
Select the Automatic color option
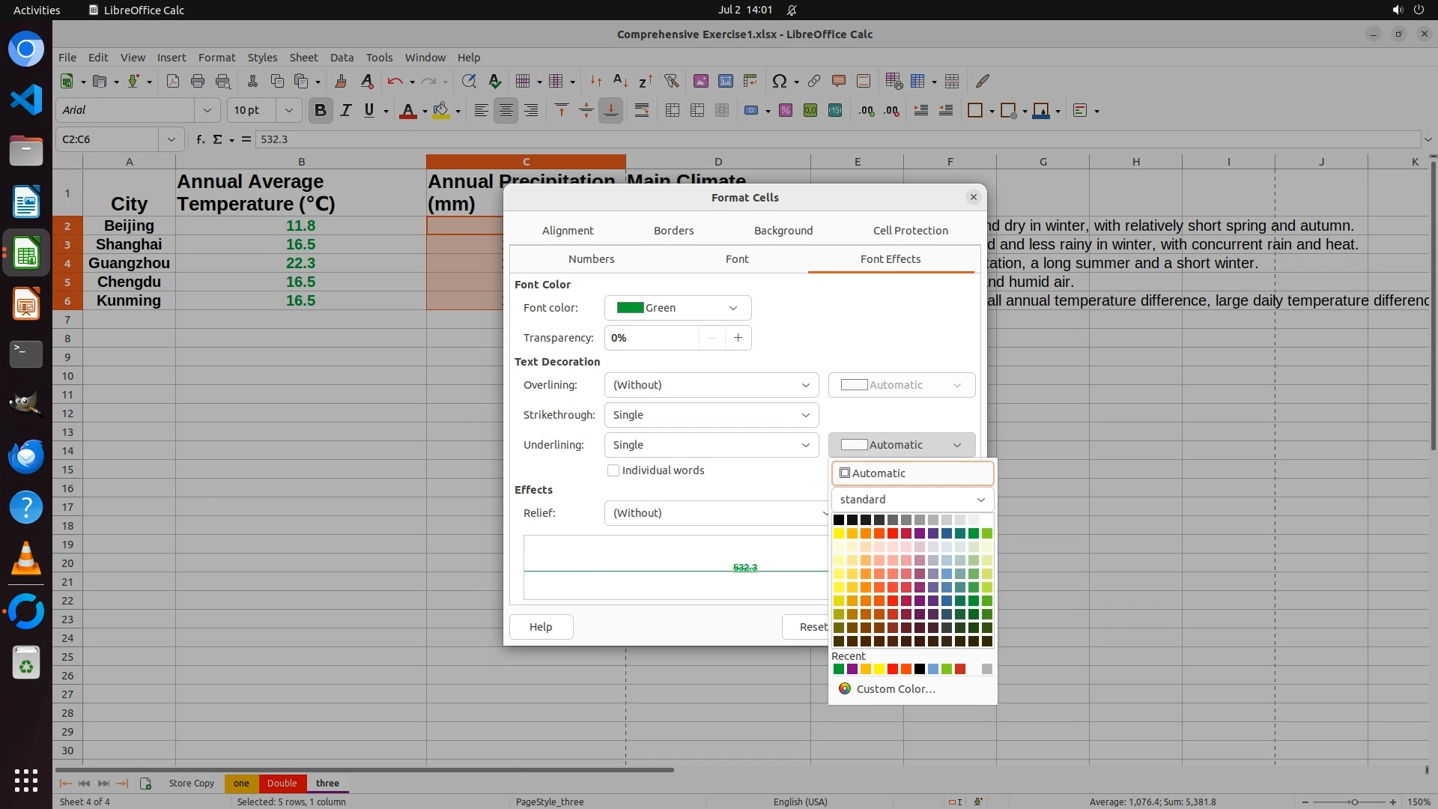coord(912,473)
